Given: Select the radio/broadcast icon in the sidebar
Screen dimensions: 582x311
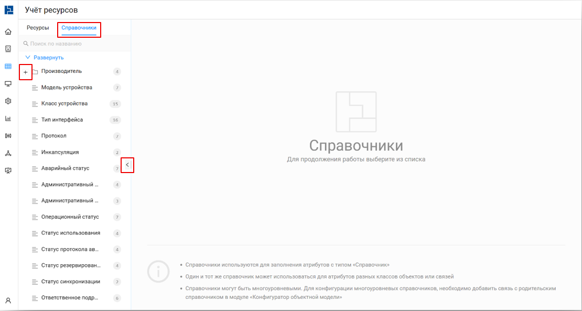Looking at the screenshot, I should pyautogui.click(x=8, y=135).
